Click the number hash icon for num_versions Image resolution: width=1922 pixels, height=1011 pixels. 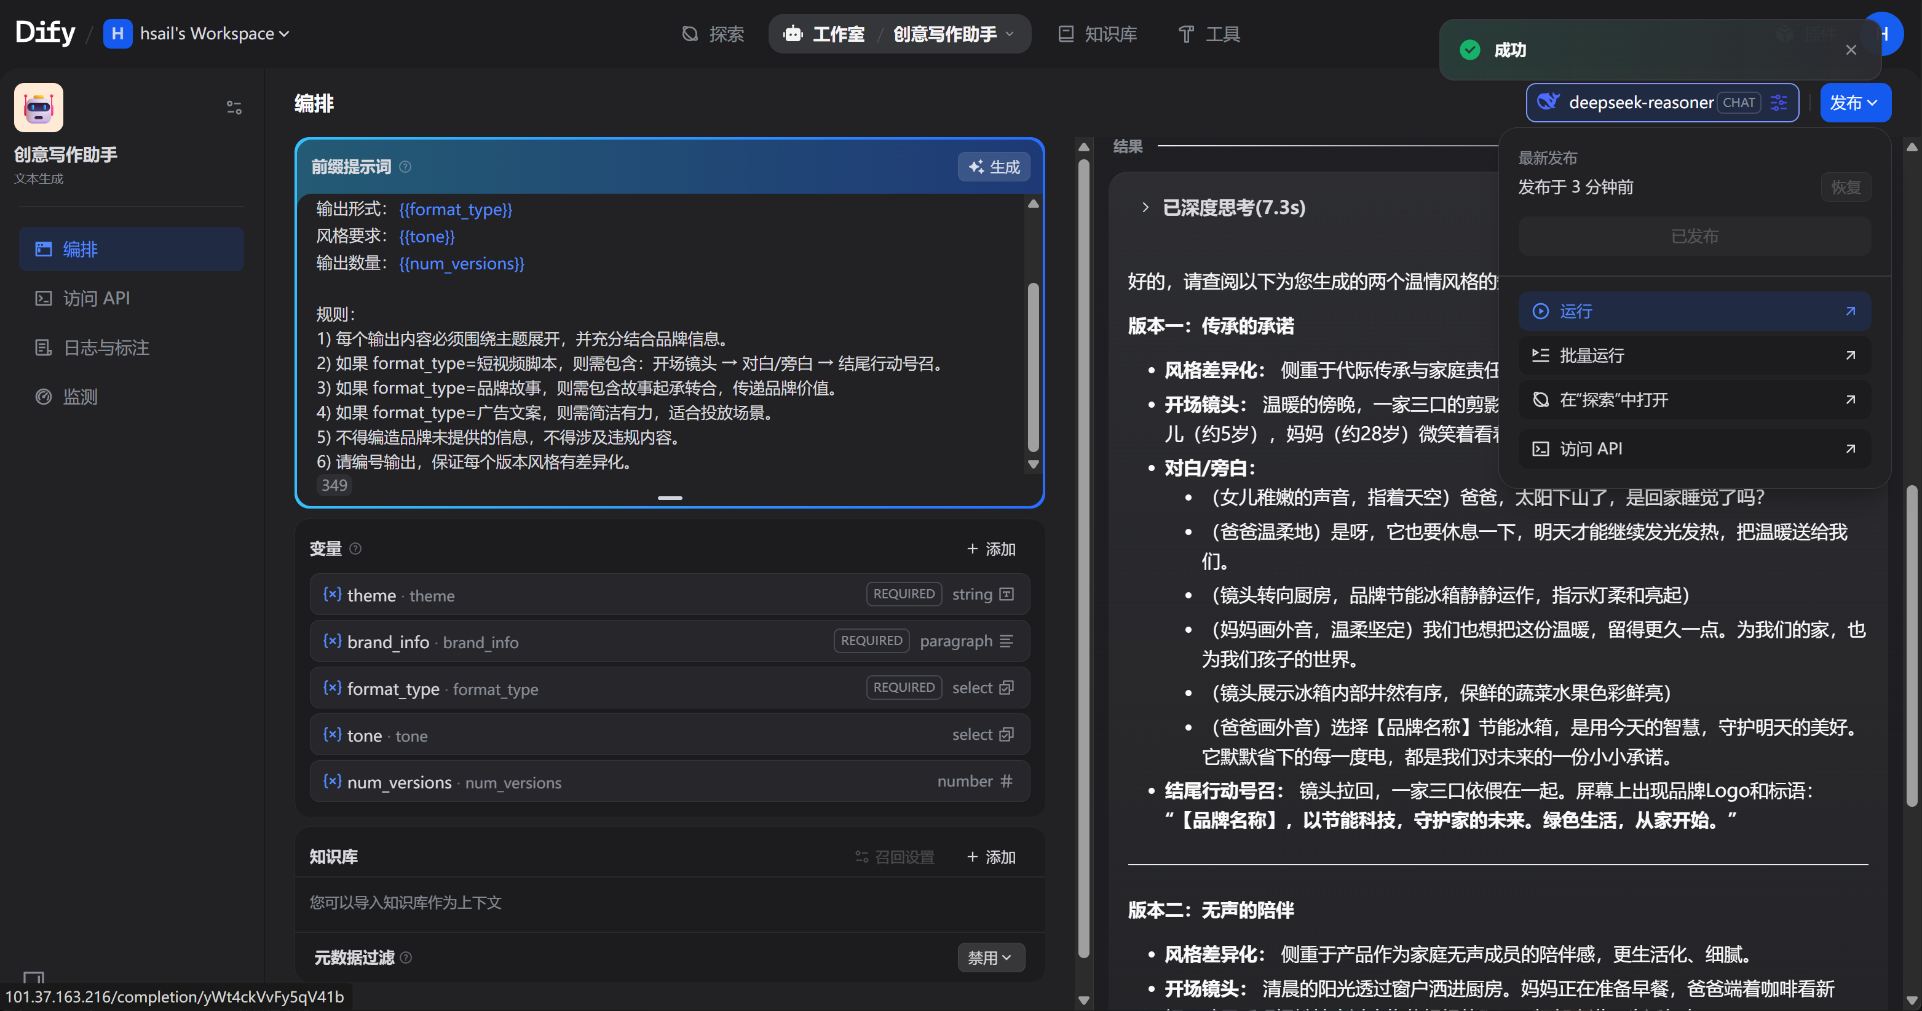point(1006,781)
